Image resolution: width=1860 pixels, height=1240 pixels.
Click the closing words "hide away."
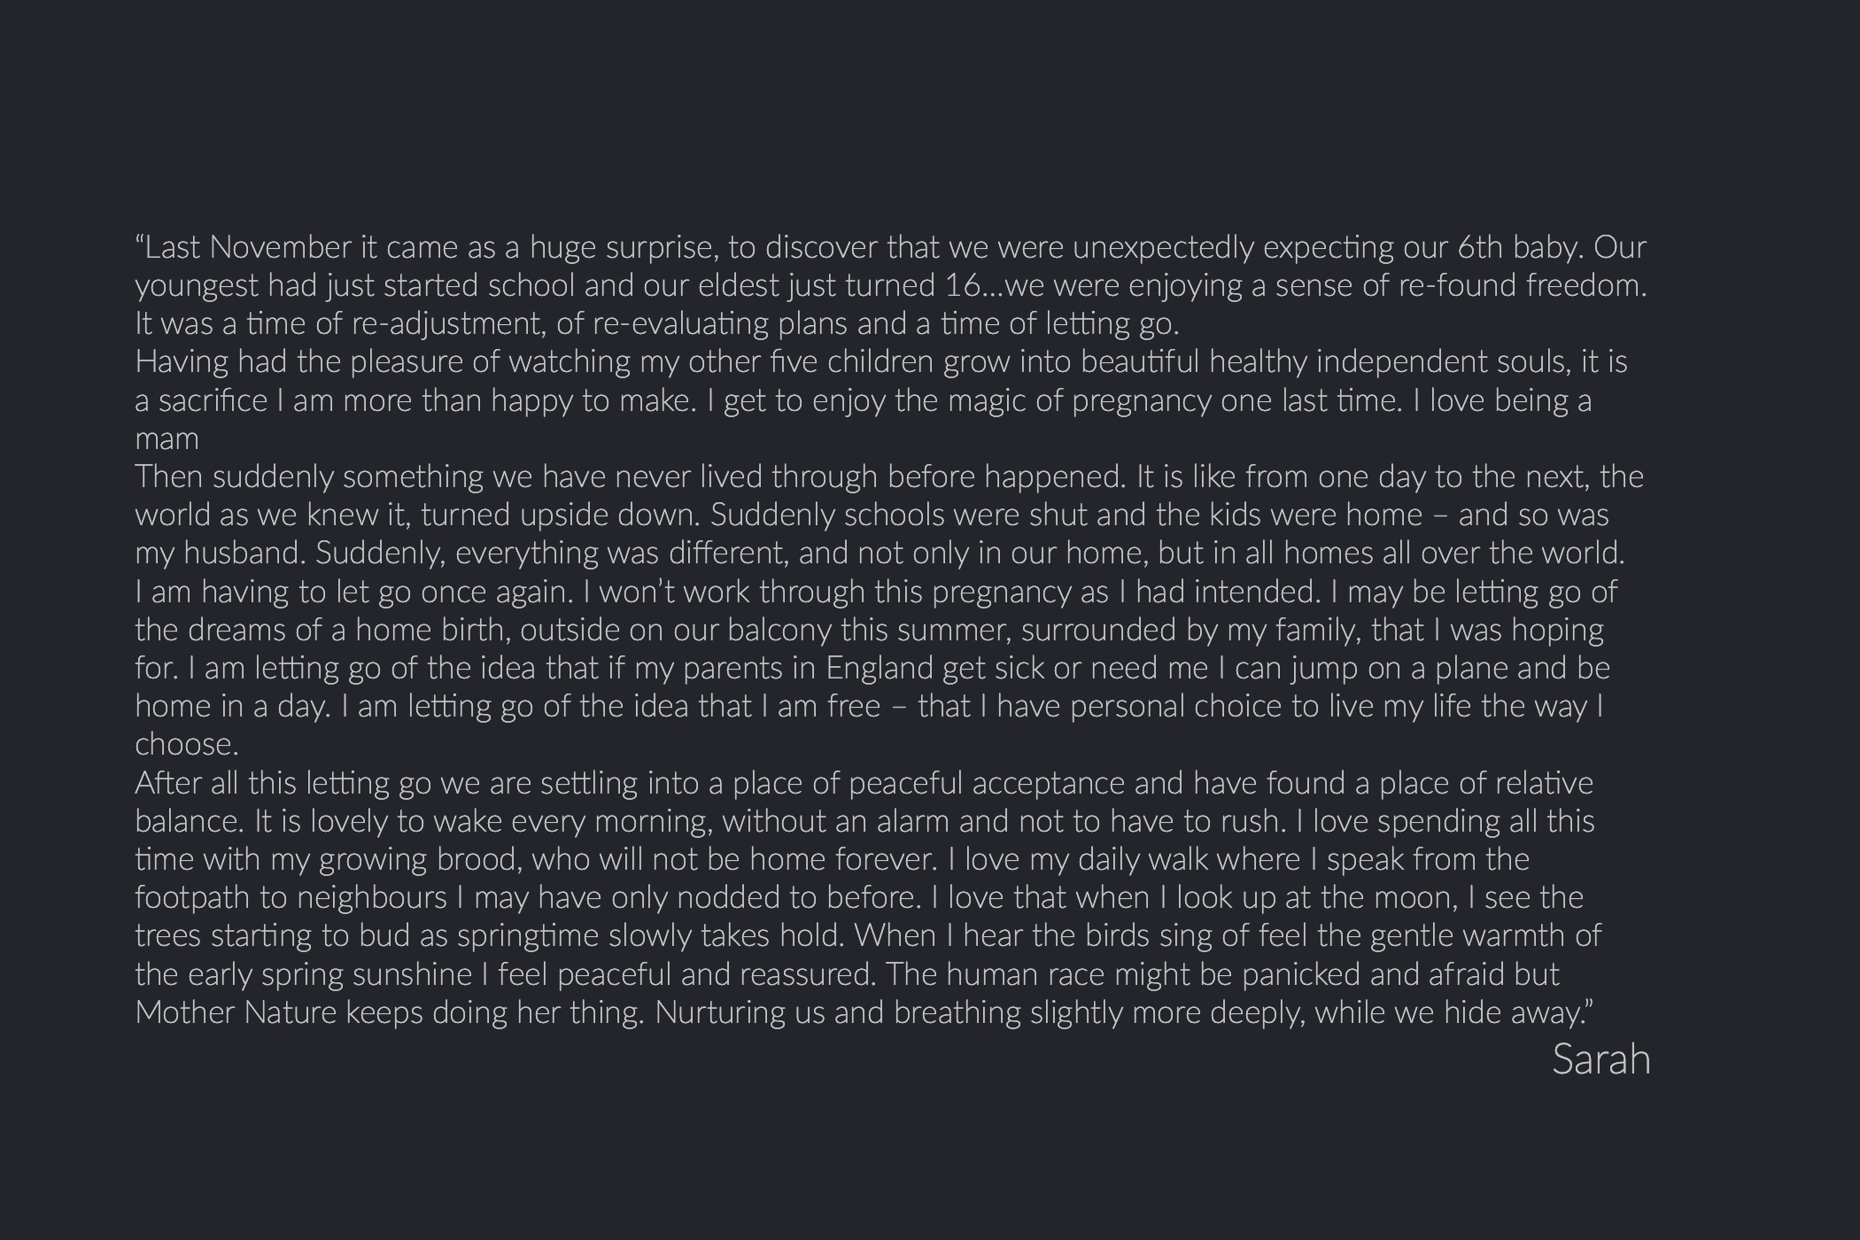(x=1518, y=1012)
